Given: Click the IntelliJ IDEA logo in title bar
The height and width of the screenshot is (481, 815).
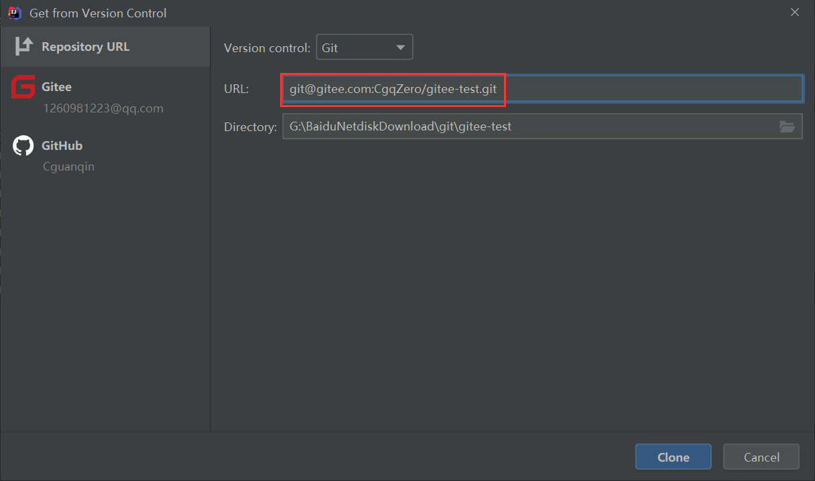Looking at the screenshot, I should (x=15, y=13).
